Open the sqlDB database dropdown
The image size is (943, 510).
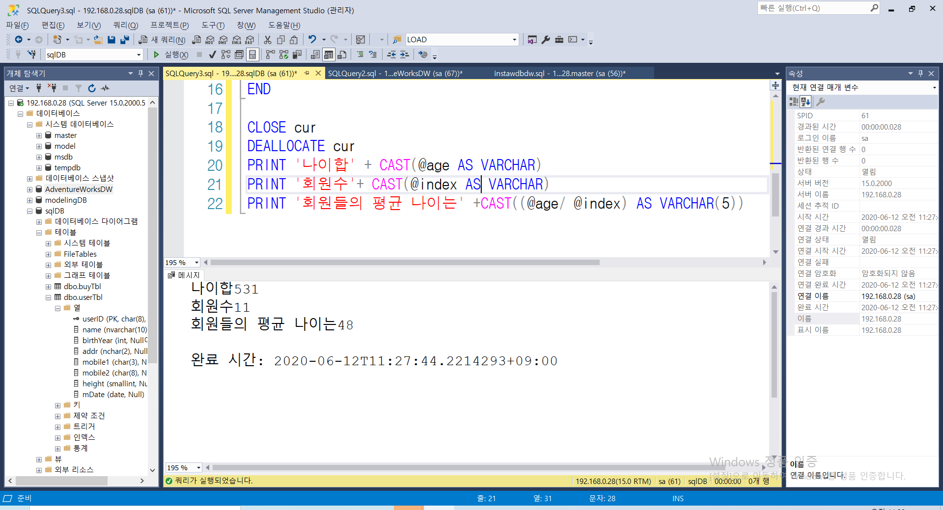click(139, 54)
